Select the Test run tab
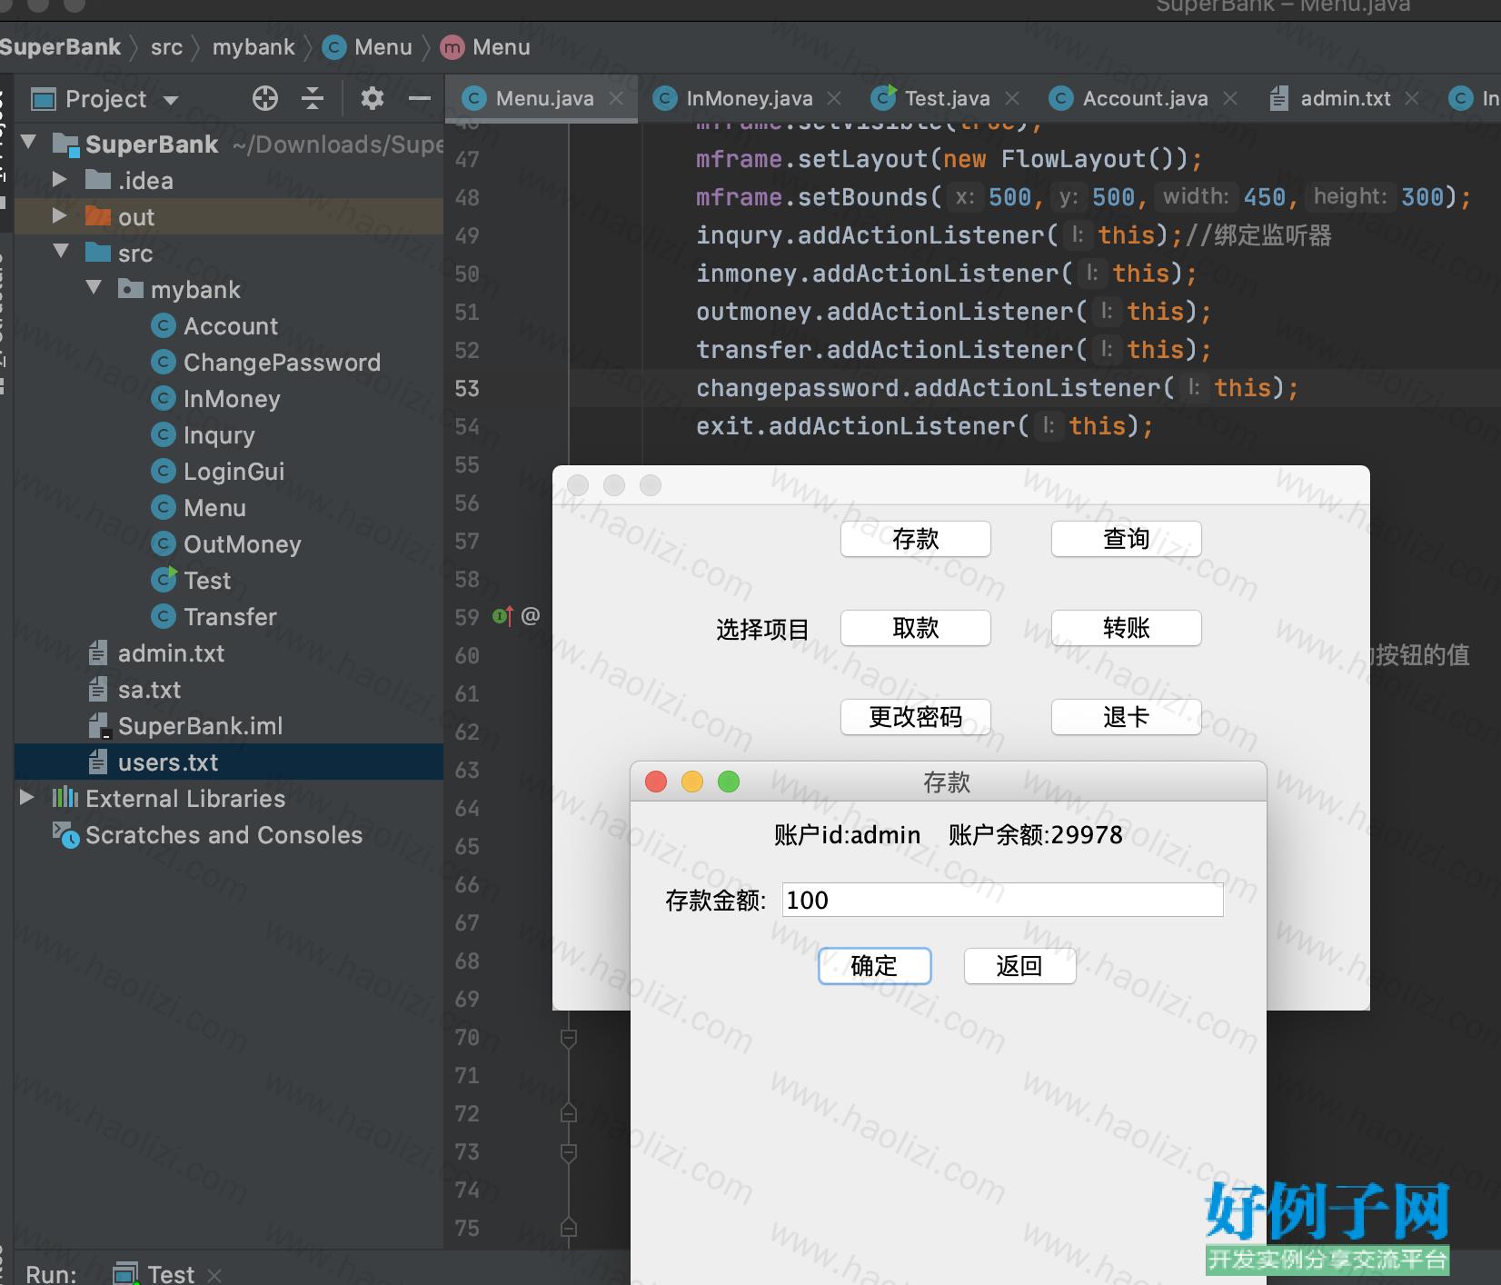Image resolution: width=1501 pixels, height=1285 pixels. (x=154, y=1273)
